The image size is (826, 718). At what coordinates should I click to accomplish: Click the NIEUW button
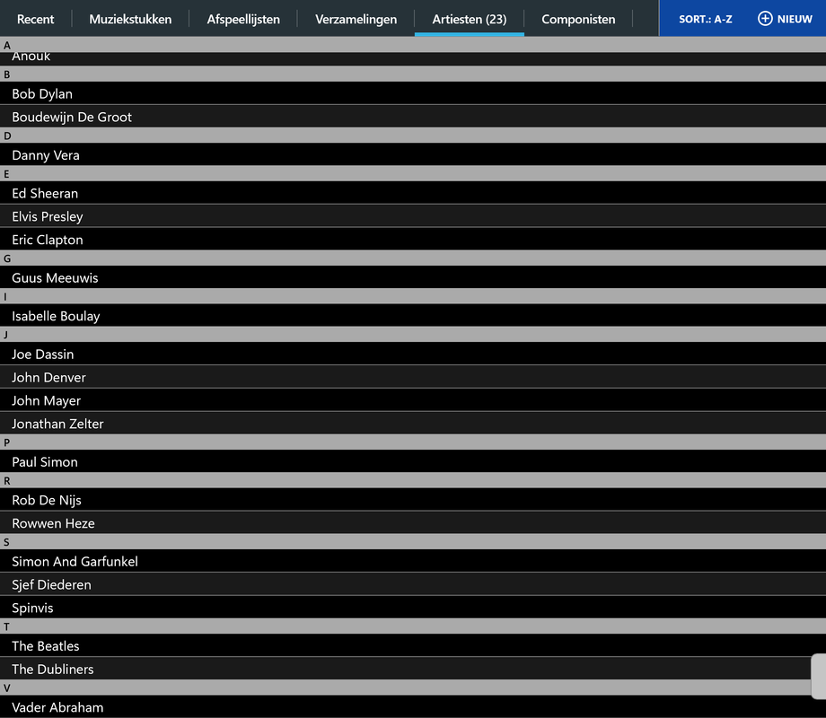(785, 19)
